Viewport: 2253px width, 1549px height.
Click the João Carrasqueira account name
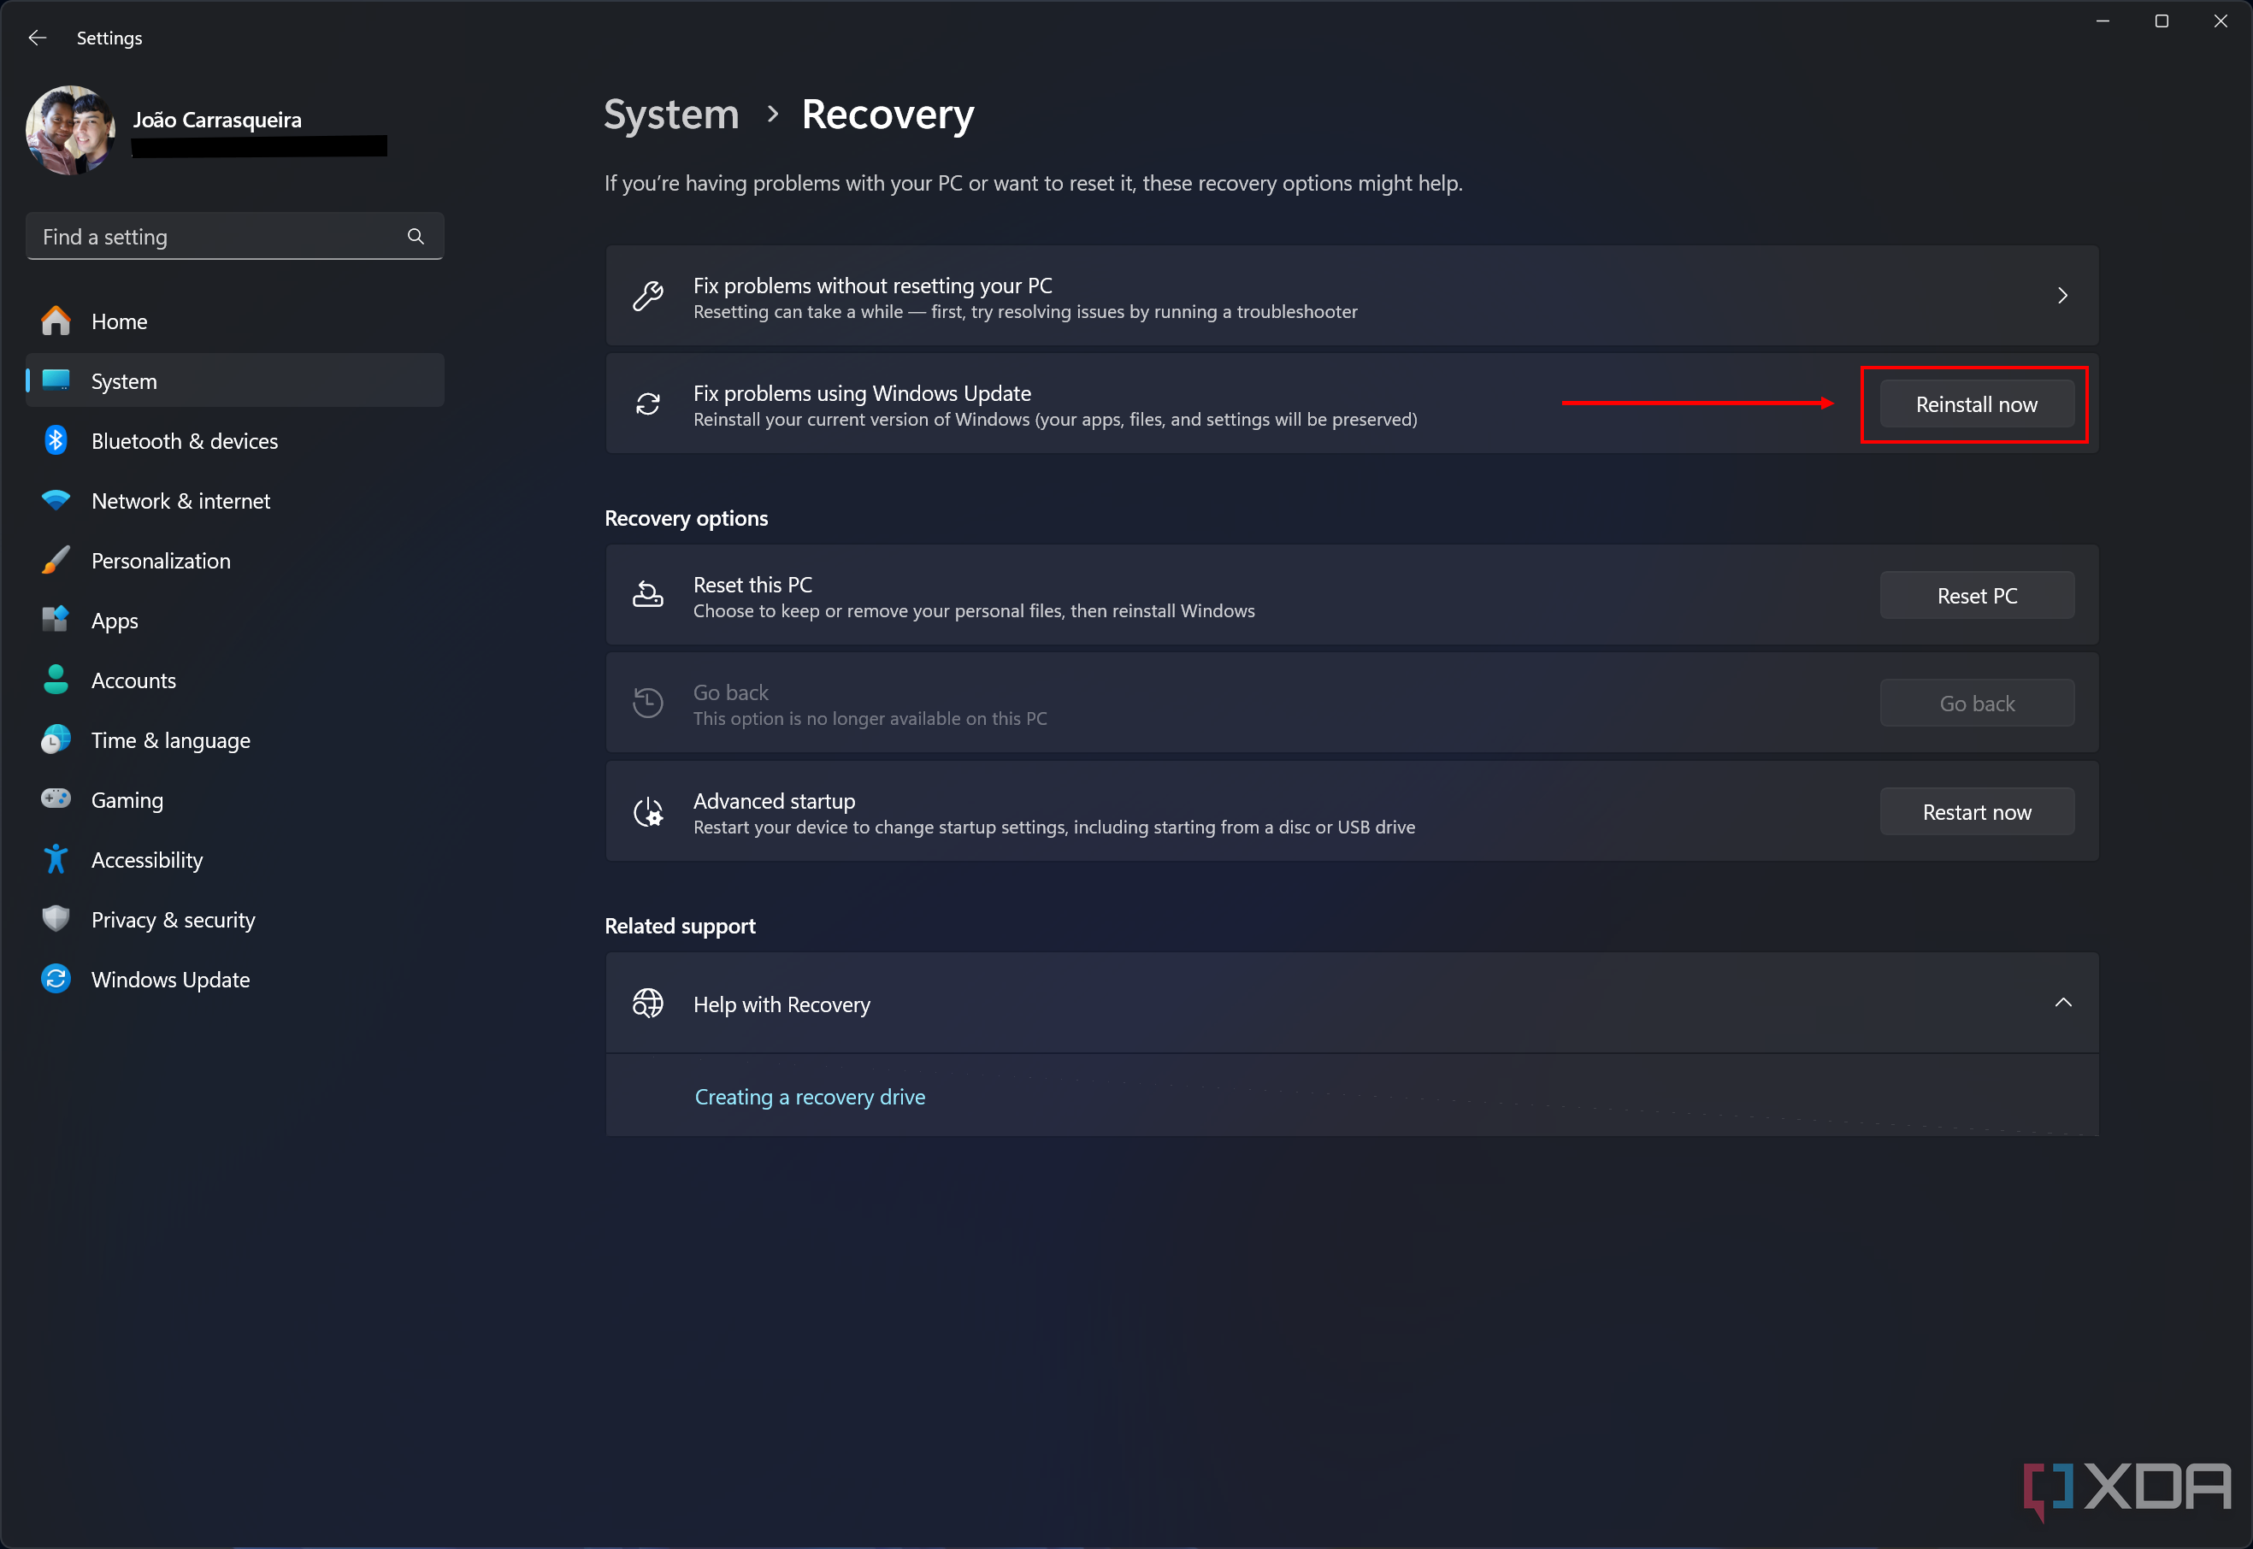pos(217,121)
